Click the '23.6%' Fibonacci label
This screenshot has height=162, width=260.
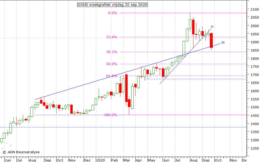tap(112, 37)
